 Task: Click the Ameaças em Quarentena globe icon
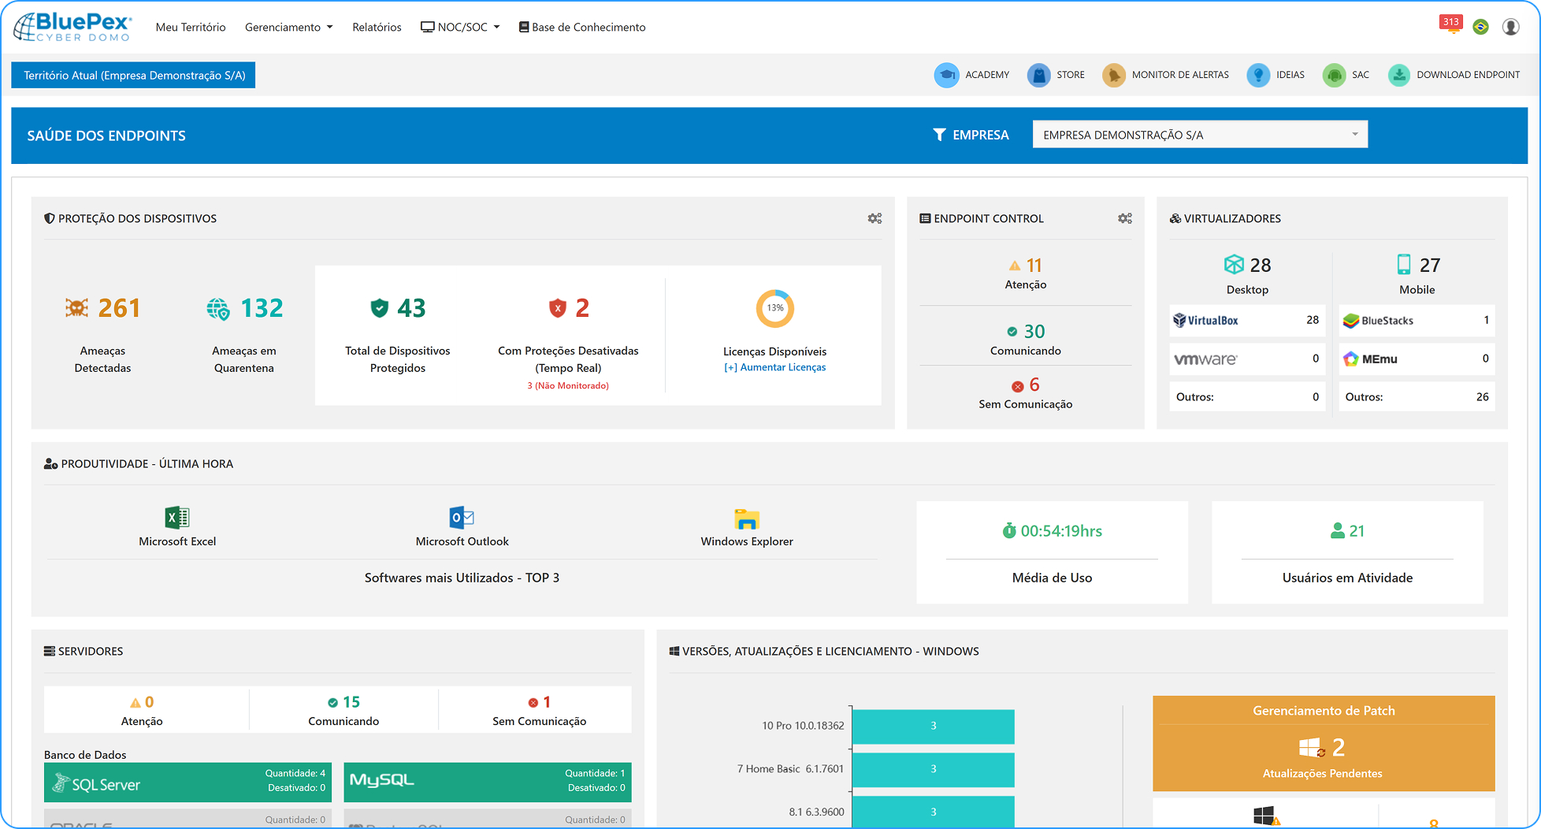pyautogui.click(x=218, y=309)
